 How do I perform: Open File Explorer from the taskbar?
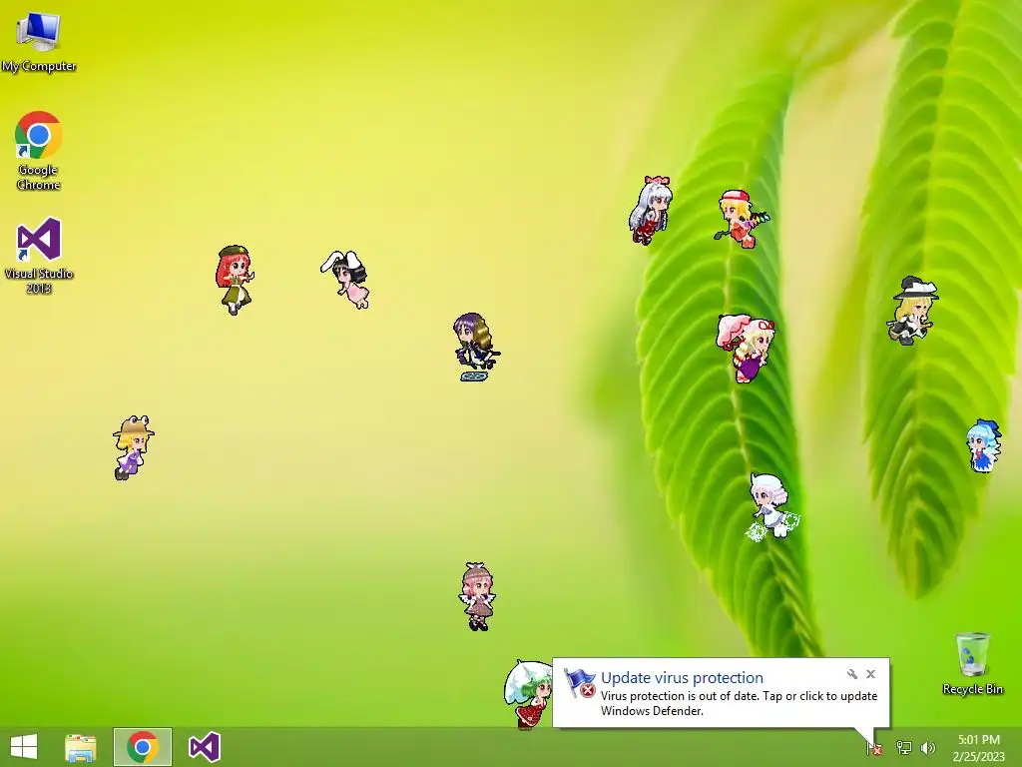[x=81, y=747]
